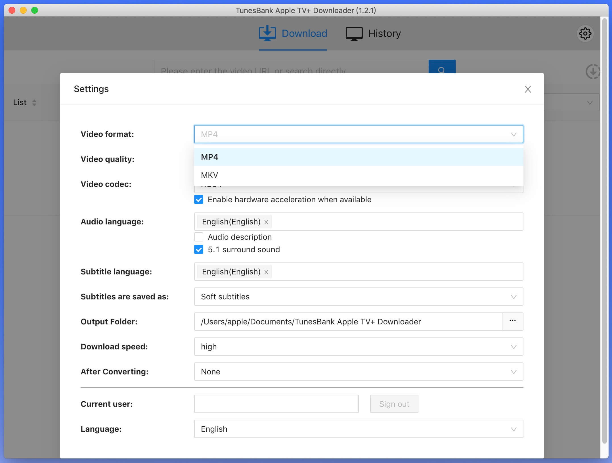Enable 5.1 surround sound checkbox
Viewport: 612px width, 463px height.
click(x=198, y=249)
